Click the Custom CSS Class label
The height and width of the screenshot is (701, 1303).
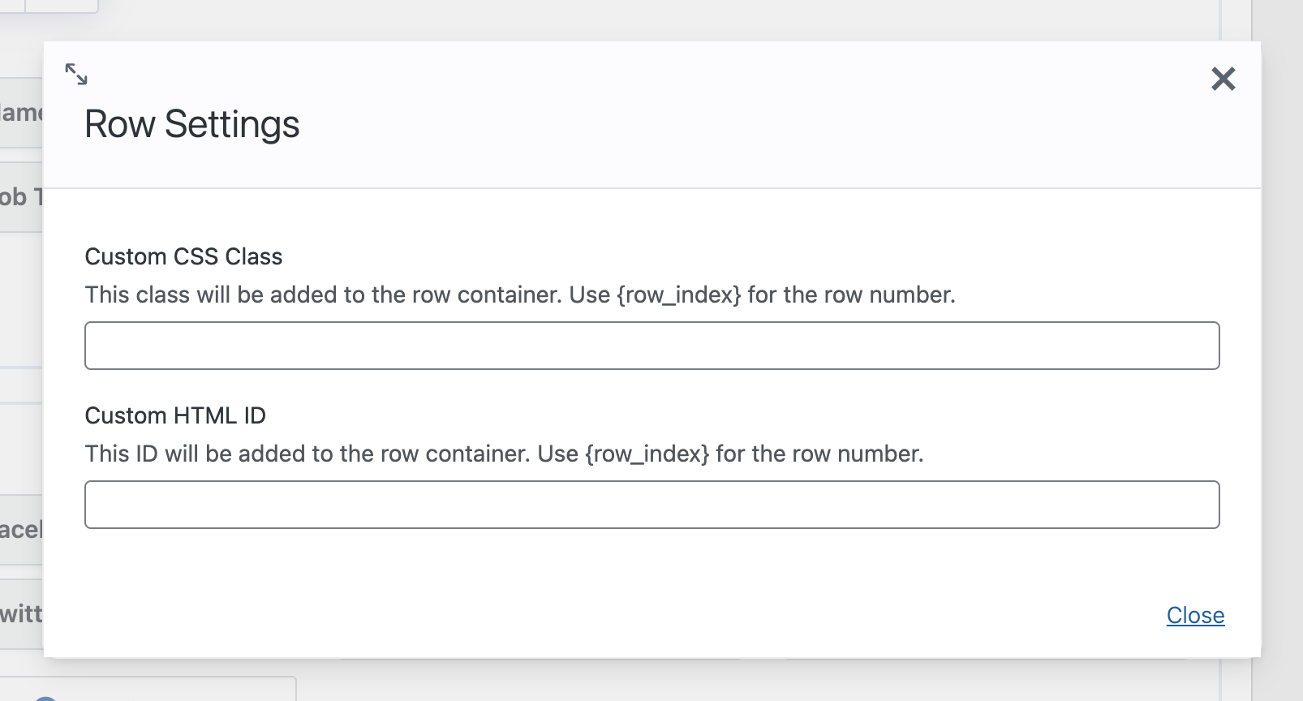pyautogui.click(x=183, y=256)
